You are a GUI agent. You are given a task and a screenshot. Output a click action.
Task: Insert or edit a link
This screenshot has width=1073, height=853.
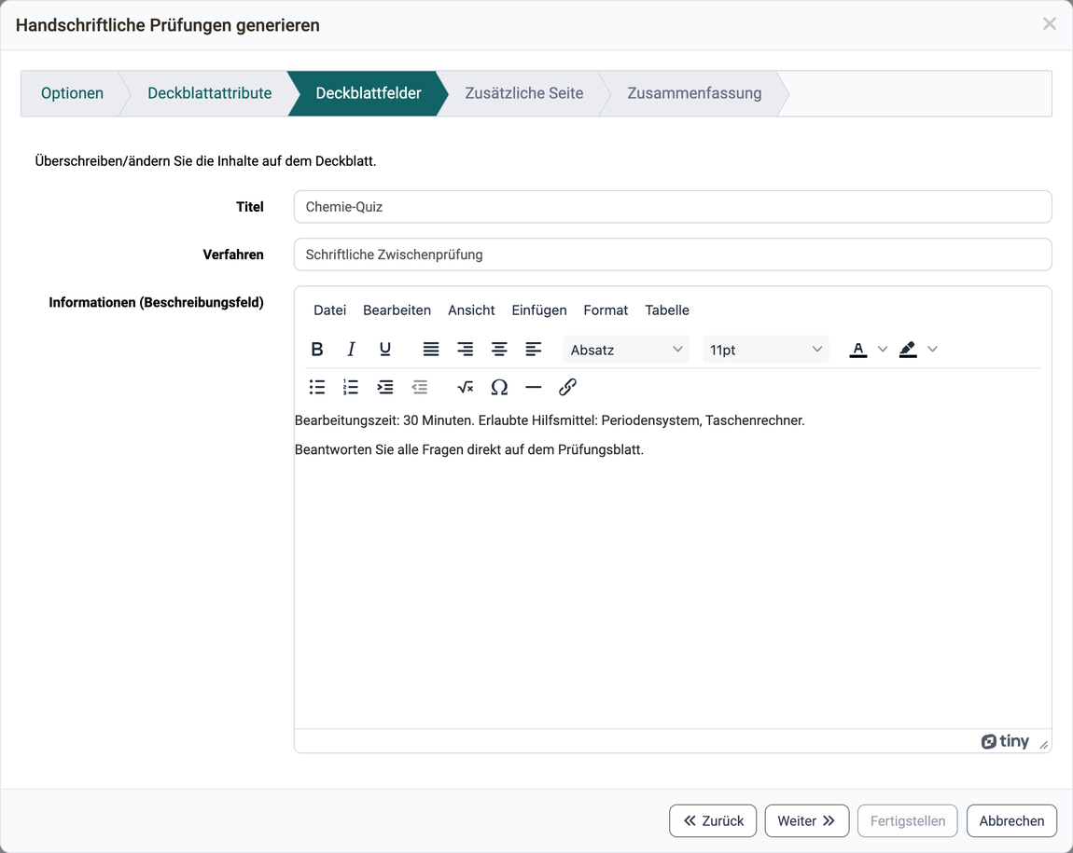(x=568, y=388)
